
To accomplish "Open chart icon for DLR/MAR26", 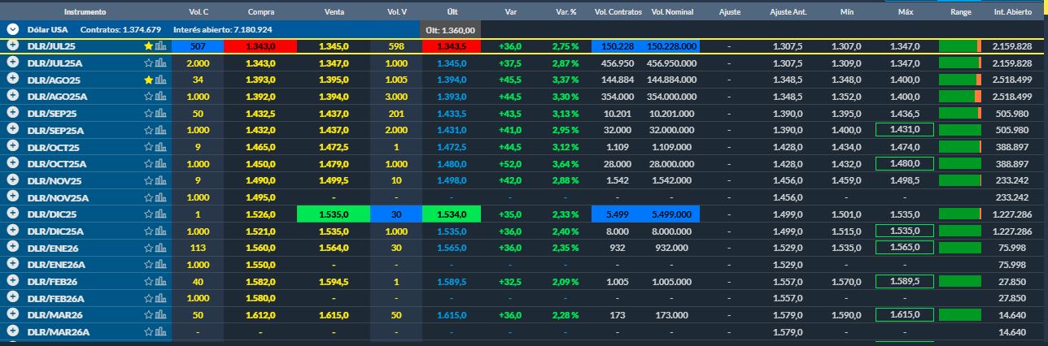I will pos(160,314).
